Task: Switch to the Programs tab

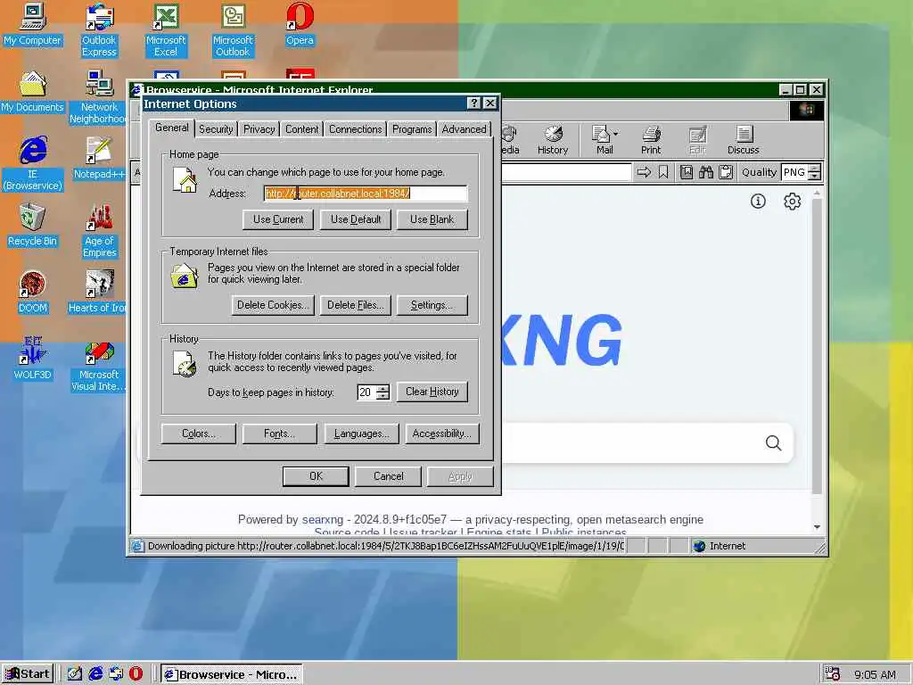Action: pyautogui.click(x=412, y=129)
